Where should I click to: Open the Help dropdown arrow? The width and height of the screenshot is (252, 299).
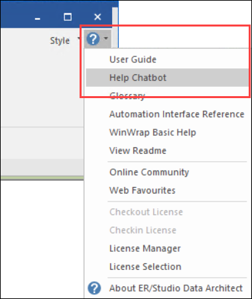[x=106, y=38]
